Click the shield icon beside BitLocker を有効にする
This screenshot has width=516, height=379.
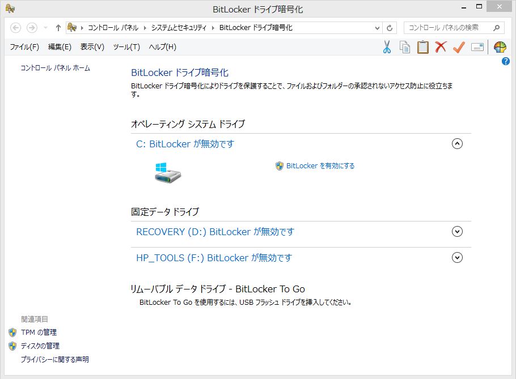[280, 166]
